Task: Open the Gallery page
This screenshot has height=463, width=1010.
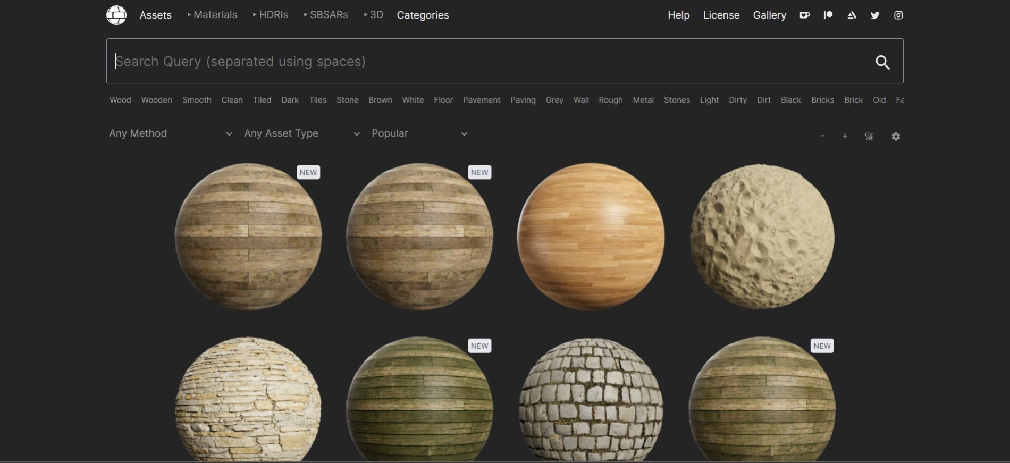Action: pyautogui.click(x=770, y=15)
